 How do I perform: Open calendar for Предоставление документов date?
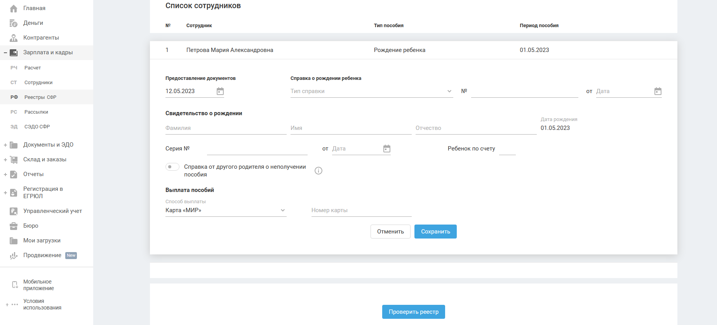tap(220, 92)
